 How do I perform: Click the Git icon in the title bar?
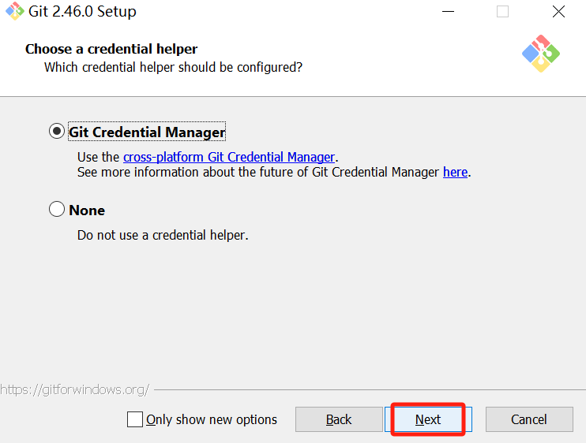coord(14,12)
